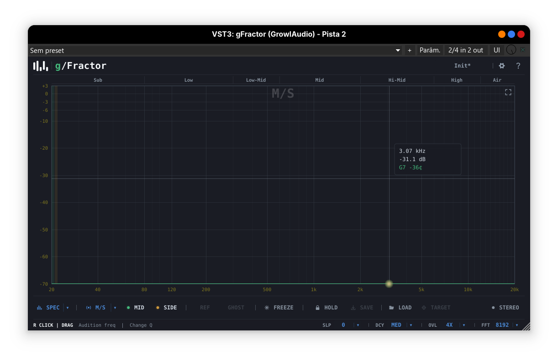The image size is (558, 361).
Task: Click the DCY value MED
Action: (x=396, y=325)
